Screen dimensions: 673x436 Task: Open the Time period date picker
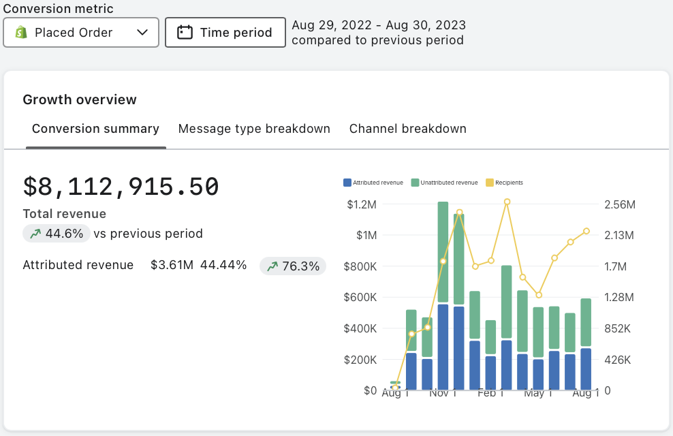[x=225, y=33]
